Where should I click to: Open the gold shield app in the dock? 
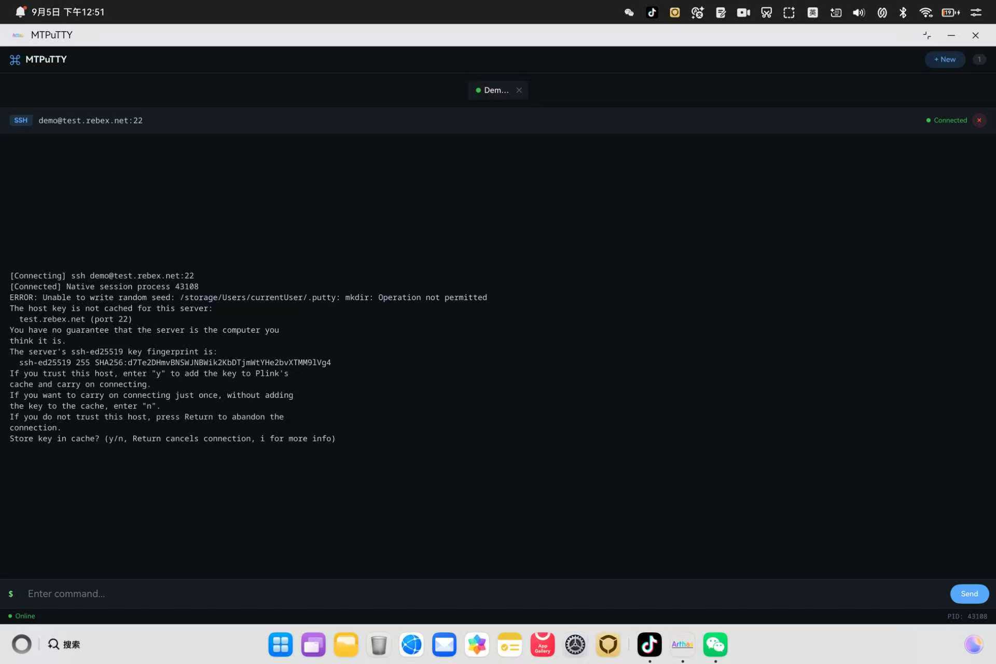(x=608, y=645)
